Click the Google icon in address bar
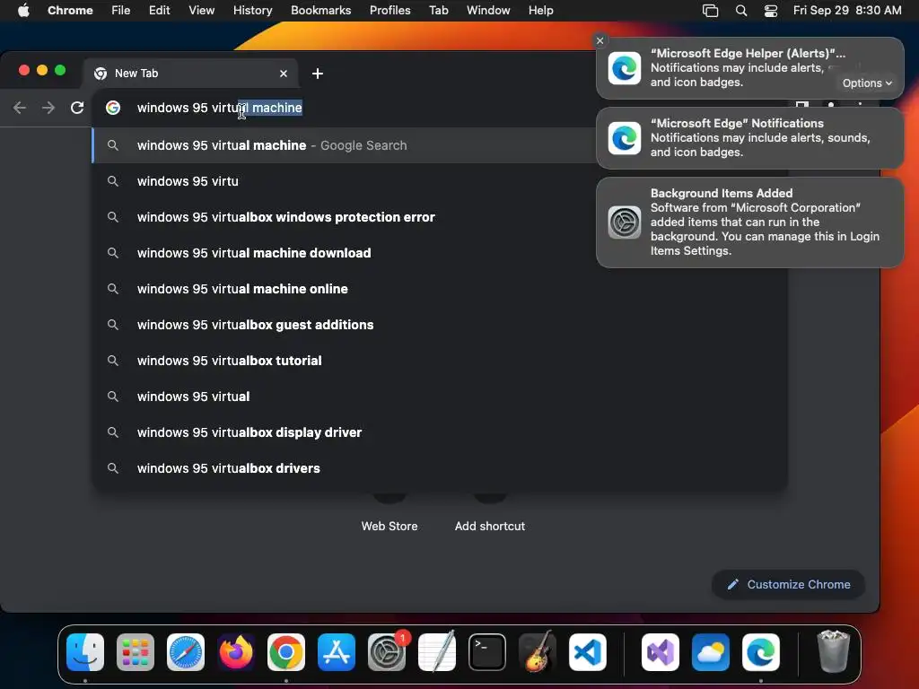The height and width of the screenshot is (689, 919). tap(113, 108)
